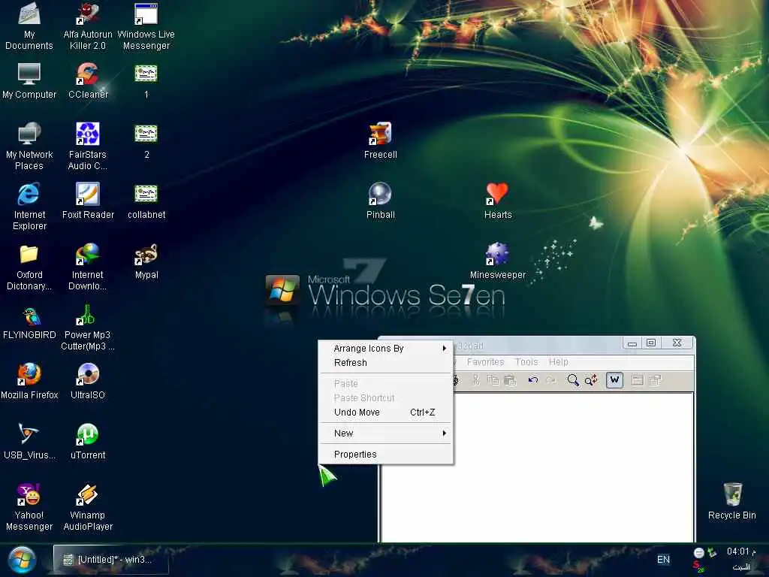The height and width of the screenshot is (577, 769).
Task: Click the Undo arrow in win32pad toolbar
Action: pos(533,380)
